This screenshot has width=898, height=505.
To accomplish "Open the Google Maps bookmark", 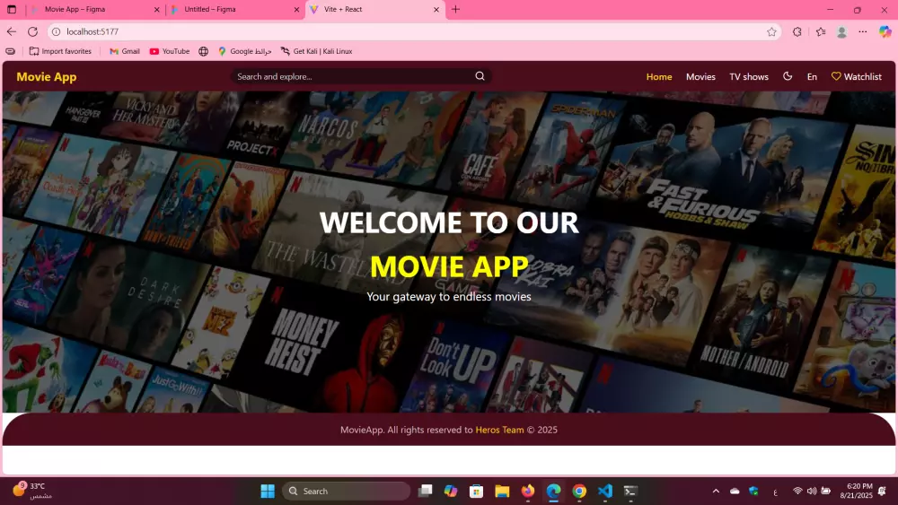I will click(x=244, y=51).
